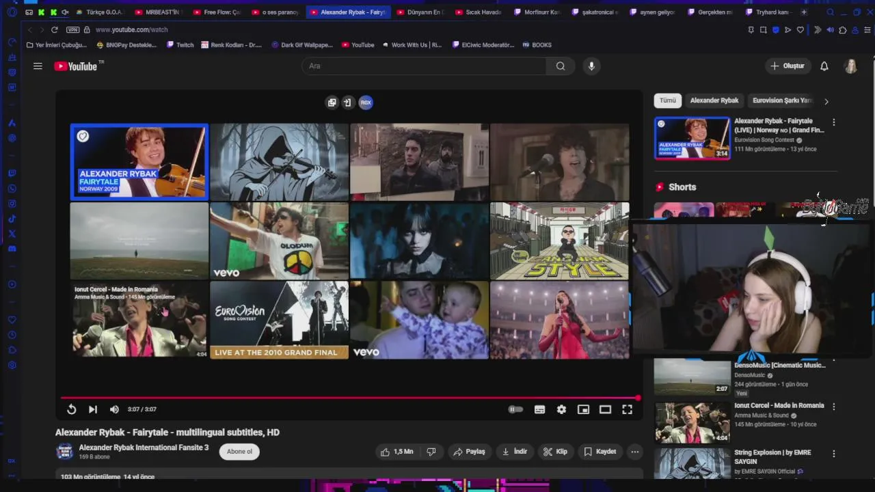Like the video with 1,5 Mn
This screenshot has height=492, width=875.
pyautogui.click(x=396, y=452)
